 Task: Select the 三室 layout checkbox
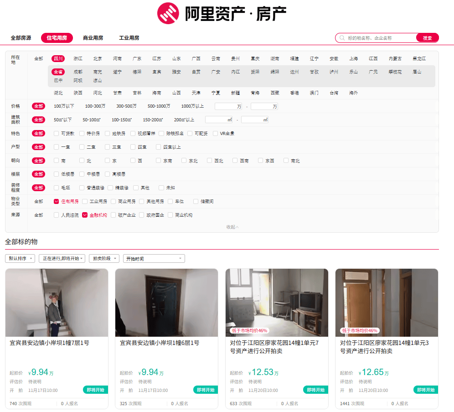pos(108,147)
